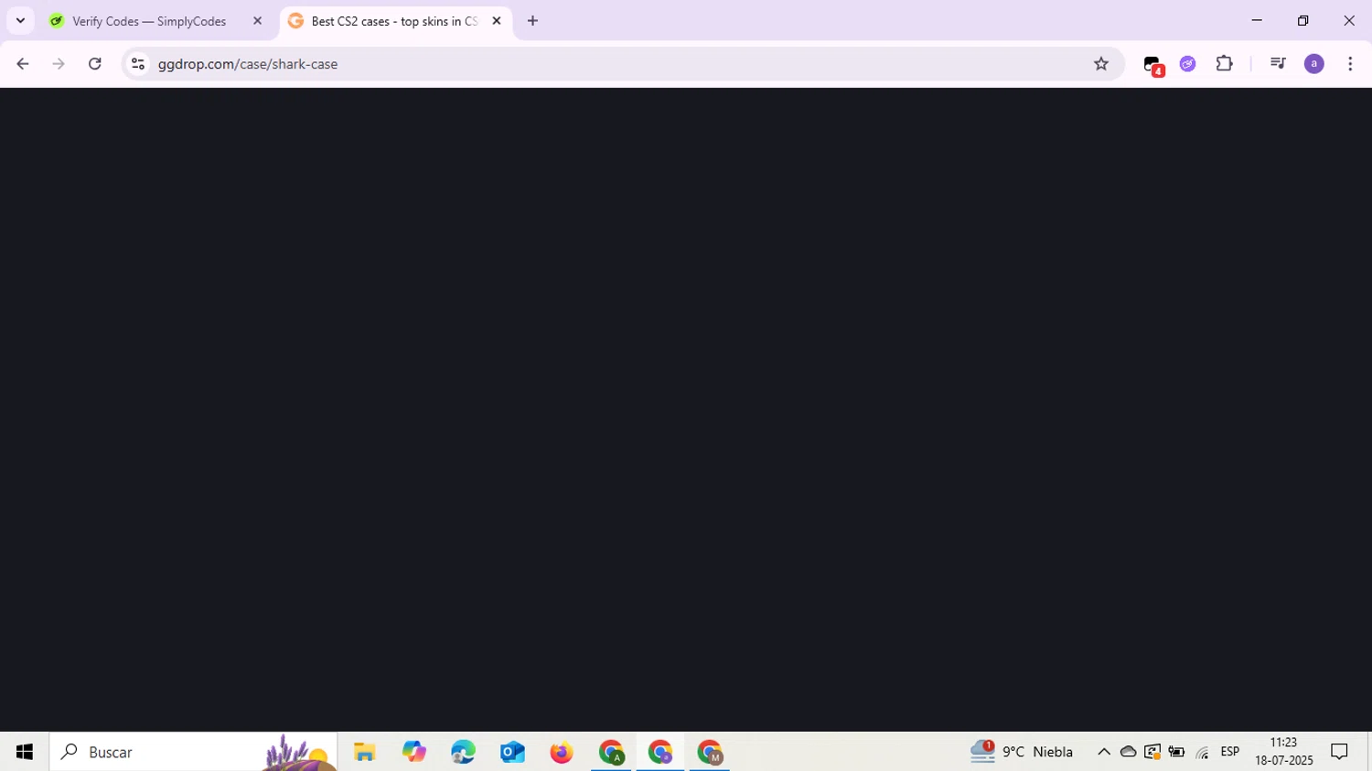Check the battery status icon
Image resolution: width=1372 pixels, height=771 pixels.
coord(1177,752)
